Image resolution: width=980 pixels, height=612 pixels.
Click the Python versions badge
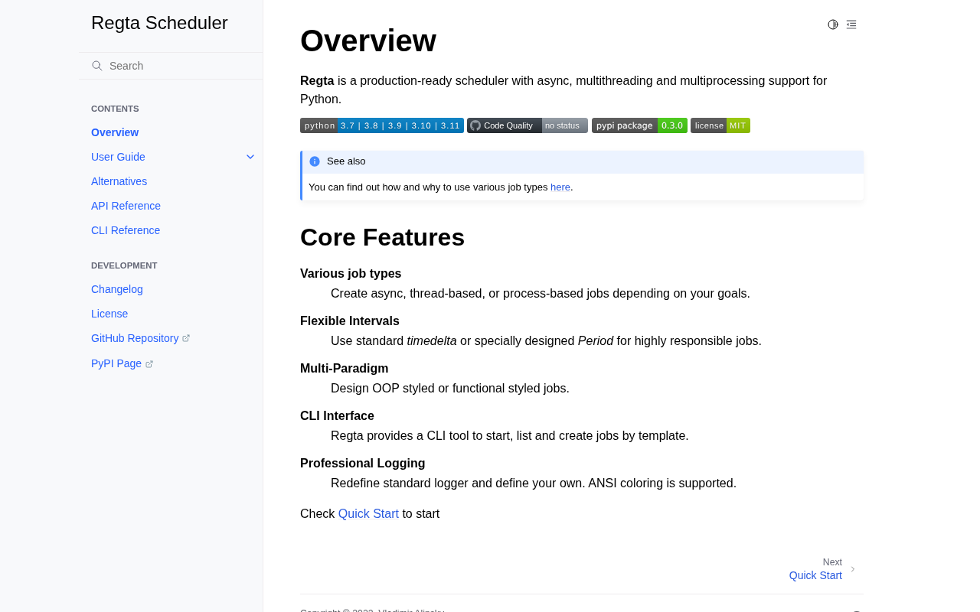381,125
